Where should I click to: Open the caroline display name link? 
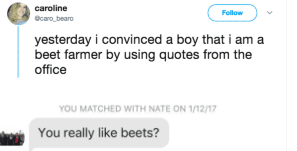click(50, 8)
